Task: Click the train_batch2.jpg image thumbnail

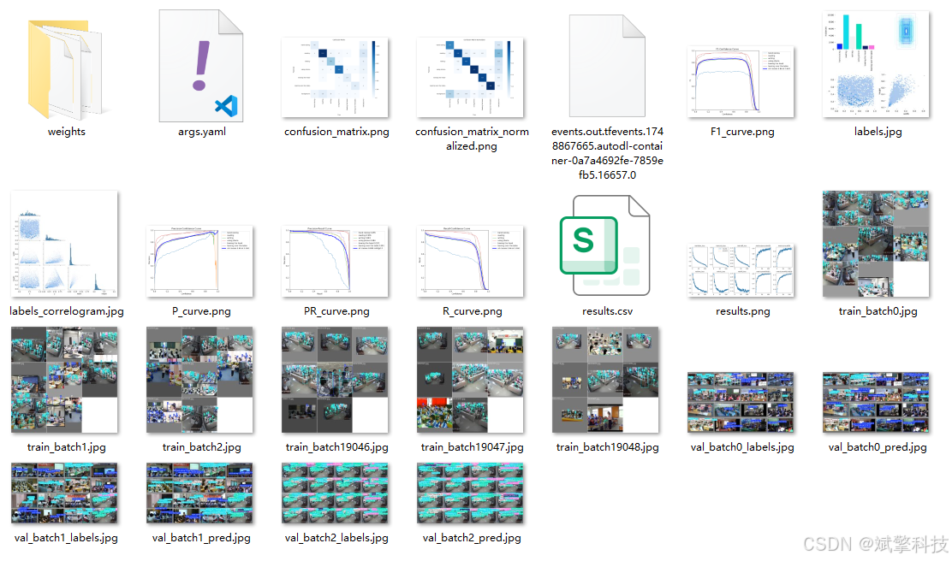Action: click(201, 380)
